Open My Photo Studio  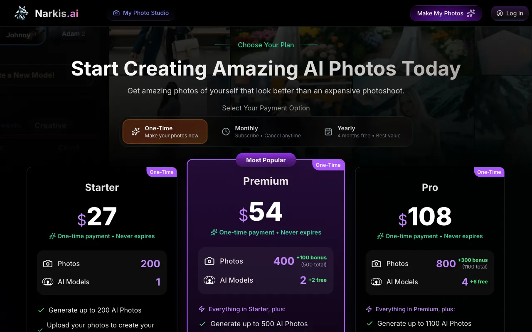[x=141, y=13]
